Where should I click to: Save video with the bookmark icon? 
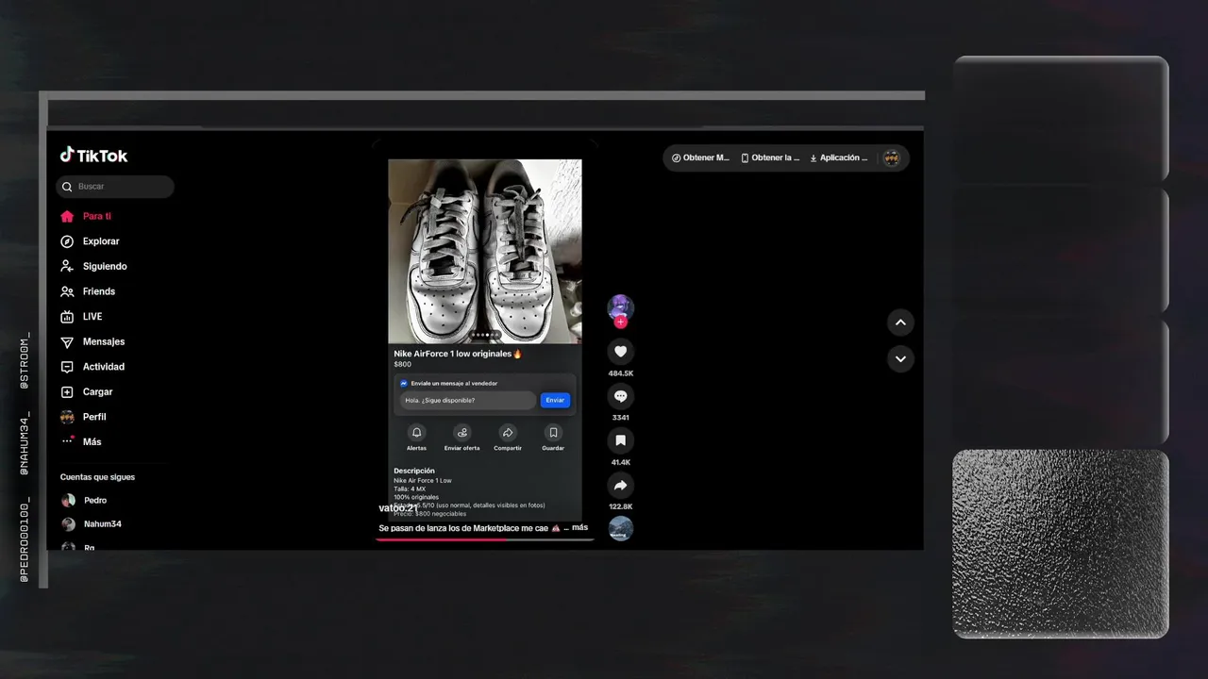coord(620,440)
